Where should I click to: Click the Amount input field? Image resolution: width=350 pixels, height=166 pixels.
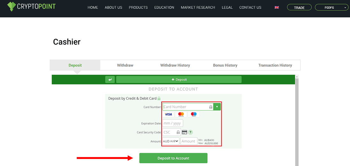188,141
